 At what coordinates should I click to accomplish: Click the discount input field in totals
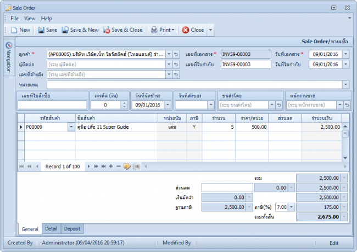click(x=227, y=188)
